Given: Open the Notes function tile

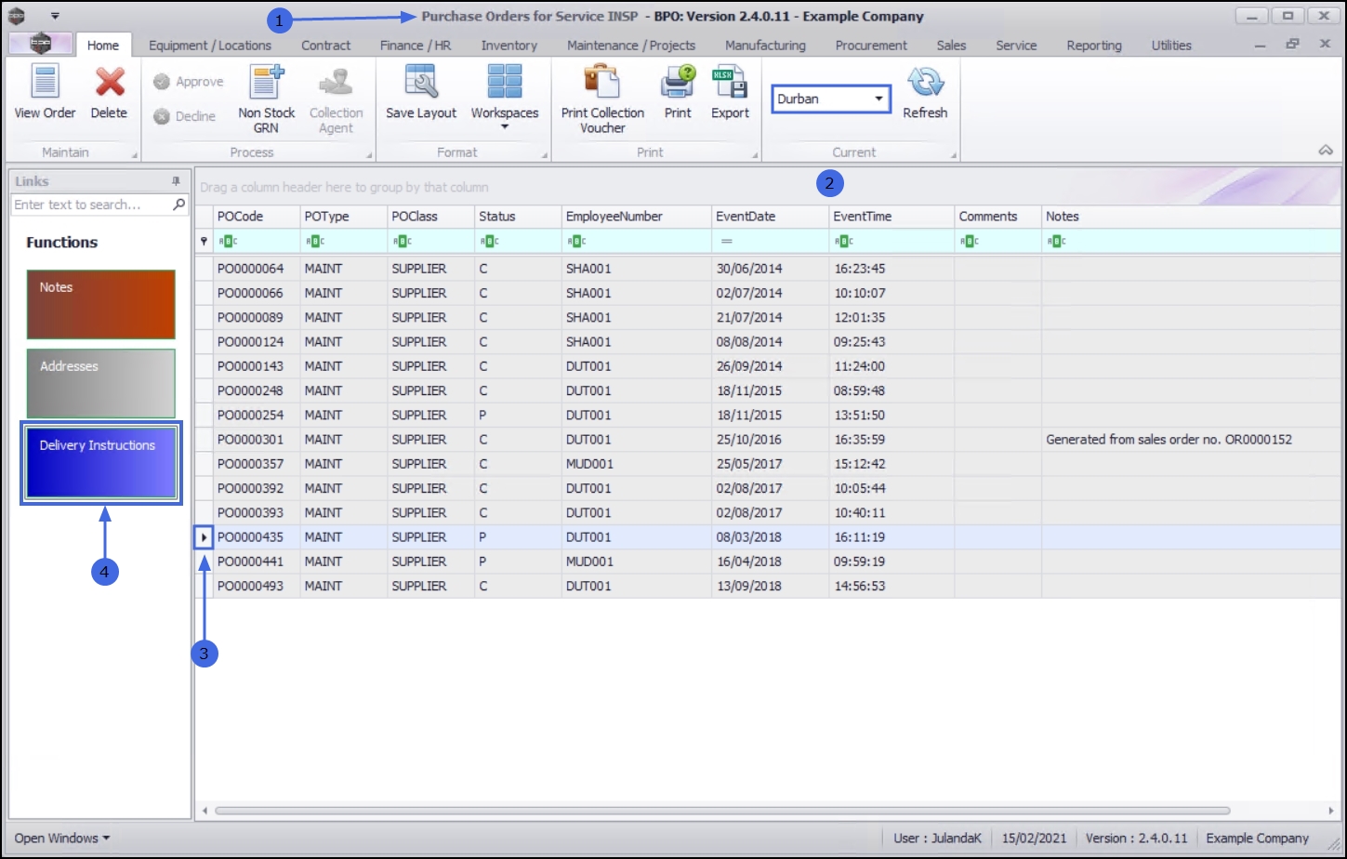Looking at the screenshot, I should click(101, 304).
